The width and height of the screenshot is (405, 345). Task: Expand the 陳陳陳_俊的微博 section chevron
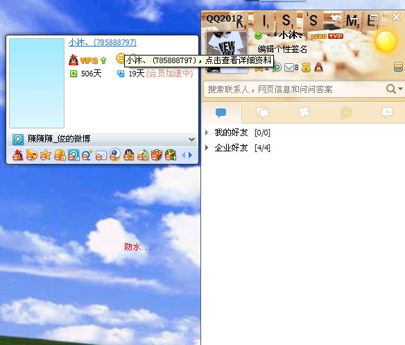191,140
